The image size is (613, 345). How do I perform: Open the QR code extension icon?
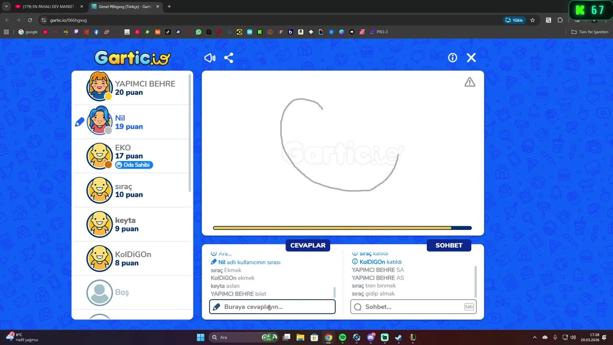tap(548, 20)
